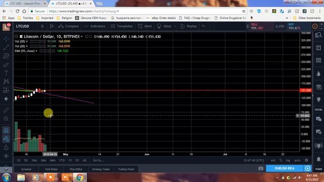
Task: Open the Strategy Tester tab
Action: click(x=101, y=169)
